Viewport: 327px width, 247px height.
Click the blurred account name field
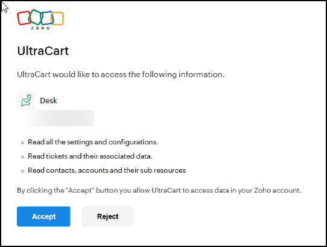click(60, 118)
